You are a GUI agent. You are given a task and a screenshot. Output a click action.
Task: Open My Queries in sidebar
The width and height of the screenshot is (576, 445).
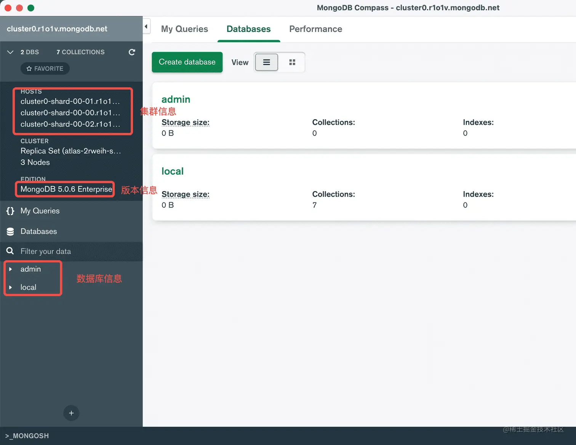[x=40, y=211]
